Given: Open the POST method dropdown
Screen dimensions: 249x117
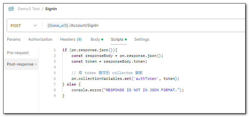Looking at the screenshot, I should click(x=24, y=26).
